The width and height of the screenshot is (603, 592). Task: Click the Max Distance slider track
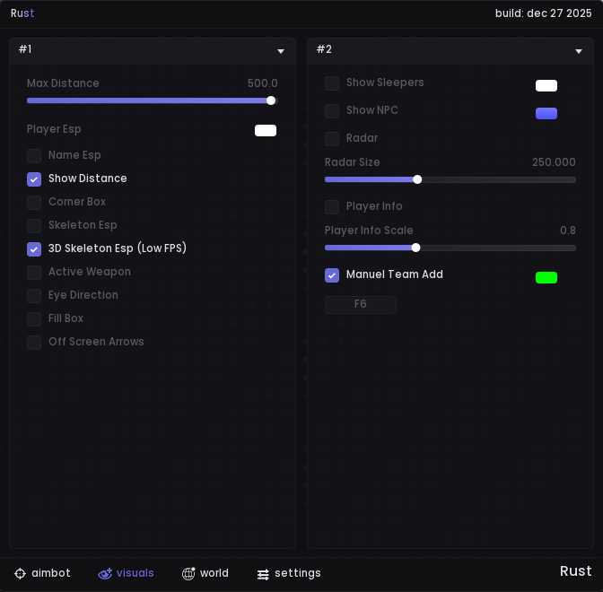153,100
